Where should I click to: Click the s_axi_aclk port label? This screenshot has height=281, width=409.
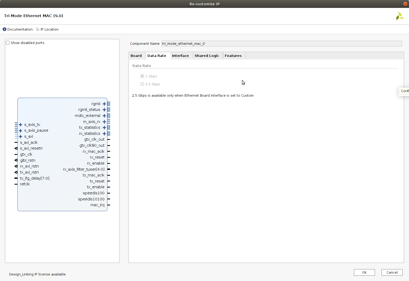(29, 142)
